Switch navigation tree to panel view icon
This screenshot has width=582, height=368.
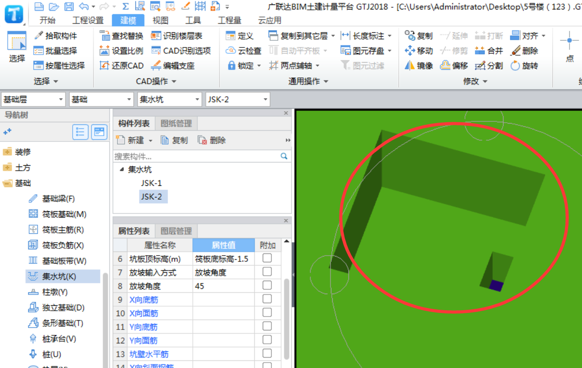pos(99,132)
